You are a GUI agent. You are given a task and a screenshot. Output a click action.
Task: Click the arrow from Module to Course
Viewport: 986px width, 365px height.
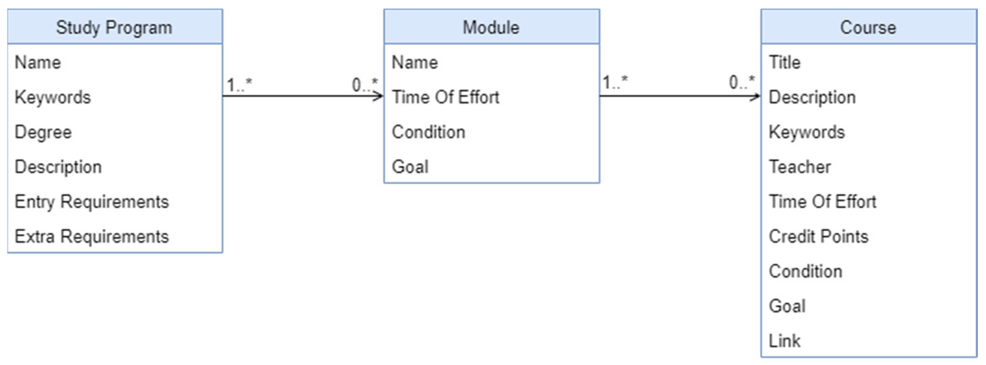point(679,96)
